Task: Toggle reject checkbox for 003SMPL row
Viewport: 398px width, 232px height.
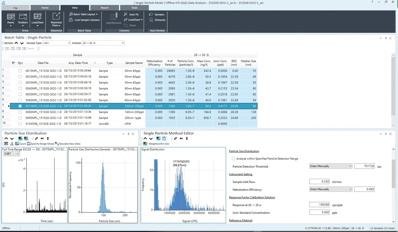Action: (x=20, y=82)
